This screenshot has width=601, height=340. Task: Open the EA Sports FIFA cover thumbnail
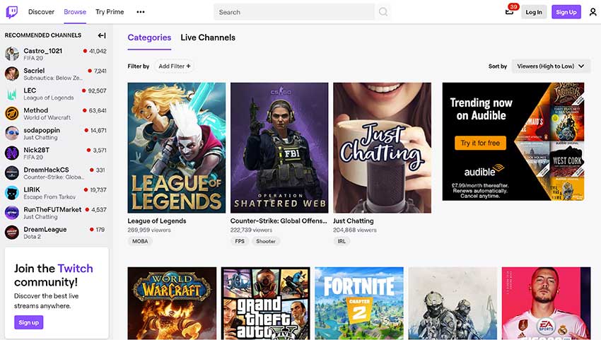point(546,303)
